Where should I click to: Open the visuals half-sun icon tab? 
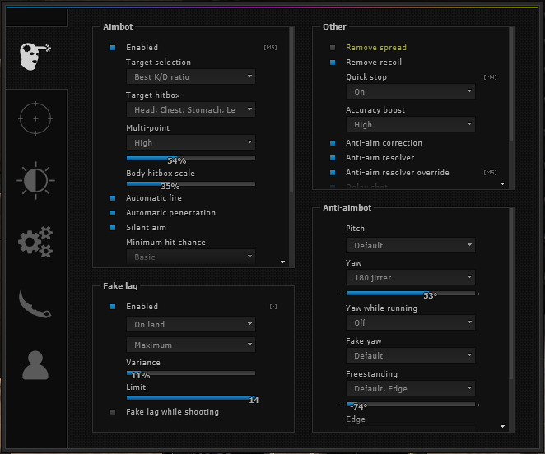[x=35, y=179]
